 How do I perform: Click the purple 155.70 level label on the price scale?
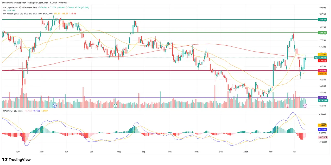[x=322, y=97]
